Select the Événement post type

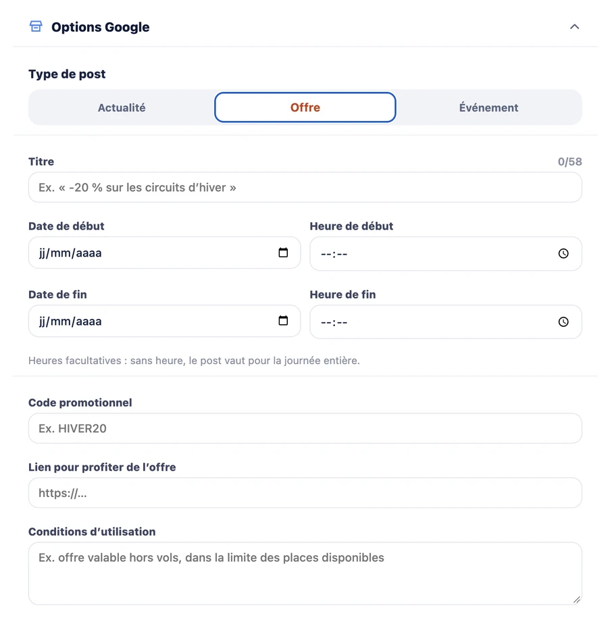point(488,107)
